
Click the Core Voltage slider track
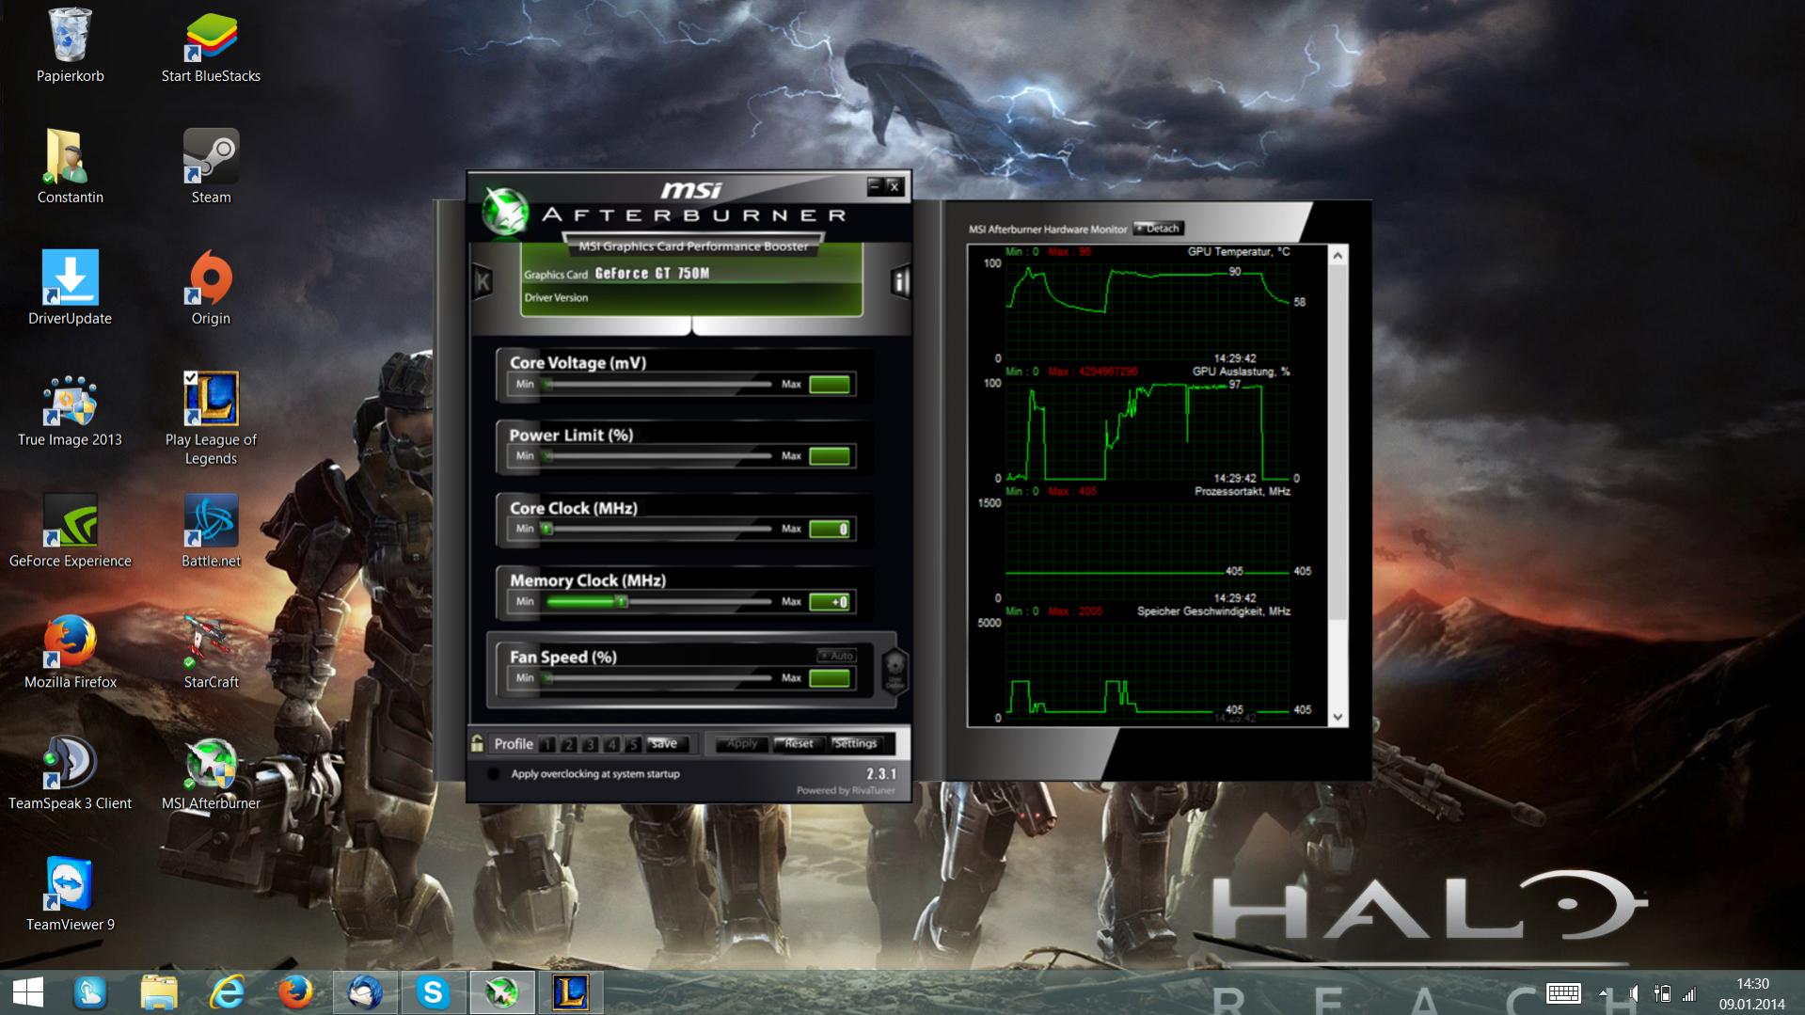(658, 384)
